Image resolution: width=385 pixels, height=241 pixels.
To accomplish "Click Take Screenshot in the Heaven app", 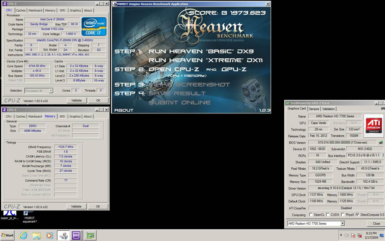I will tap(189, 85).
